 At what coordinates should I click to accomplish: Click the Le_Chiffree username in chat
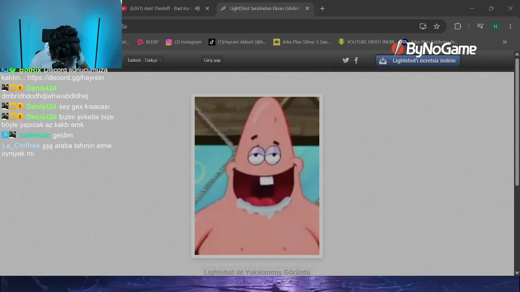click(x=21, y=146)
